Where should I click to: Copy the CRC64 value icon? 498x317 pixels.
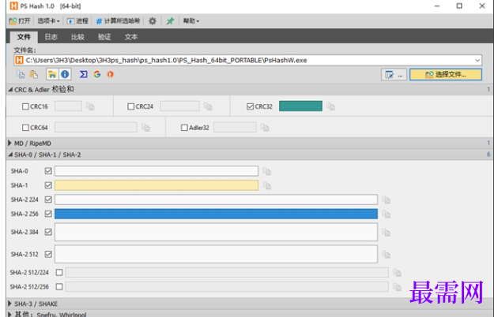point(145,128)
